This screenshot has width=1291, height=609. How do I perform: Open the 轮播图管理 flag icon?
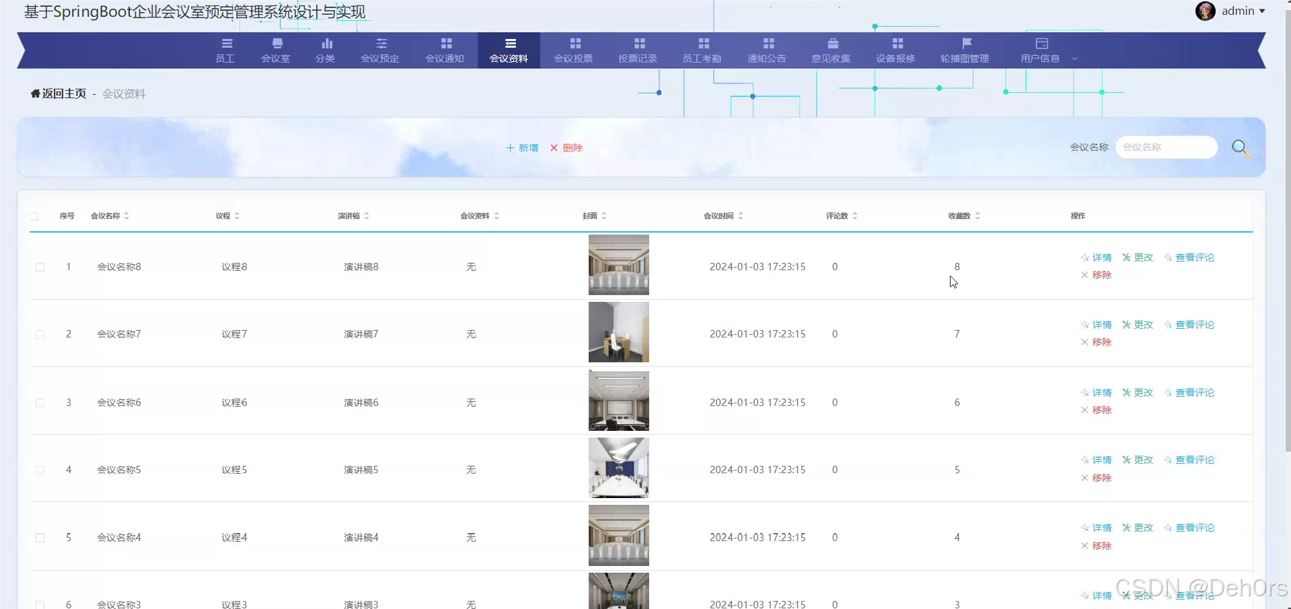pos(967,44)
